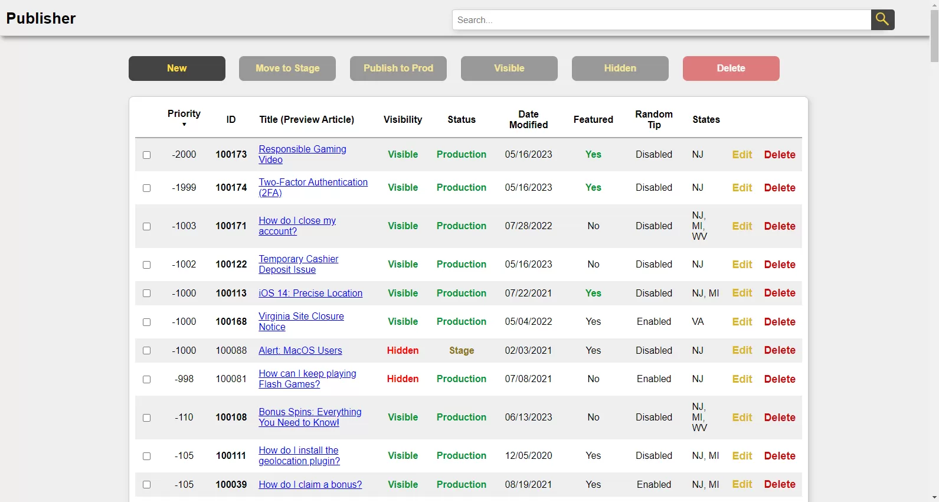Edit the Responsible Gaming Video row

[742, 155]
